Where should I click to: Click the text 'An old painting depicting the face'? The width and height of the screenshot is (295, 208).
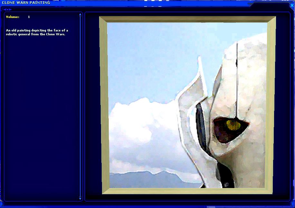[33, 30]
